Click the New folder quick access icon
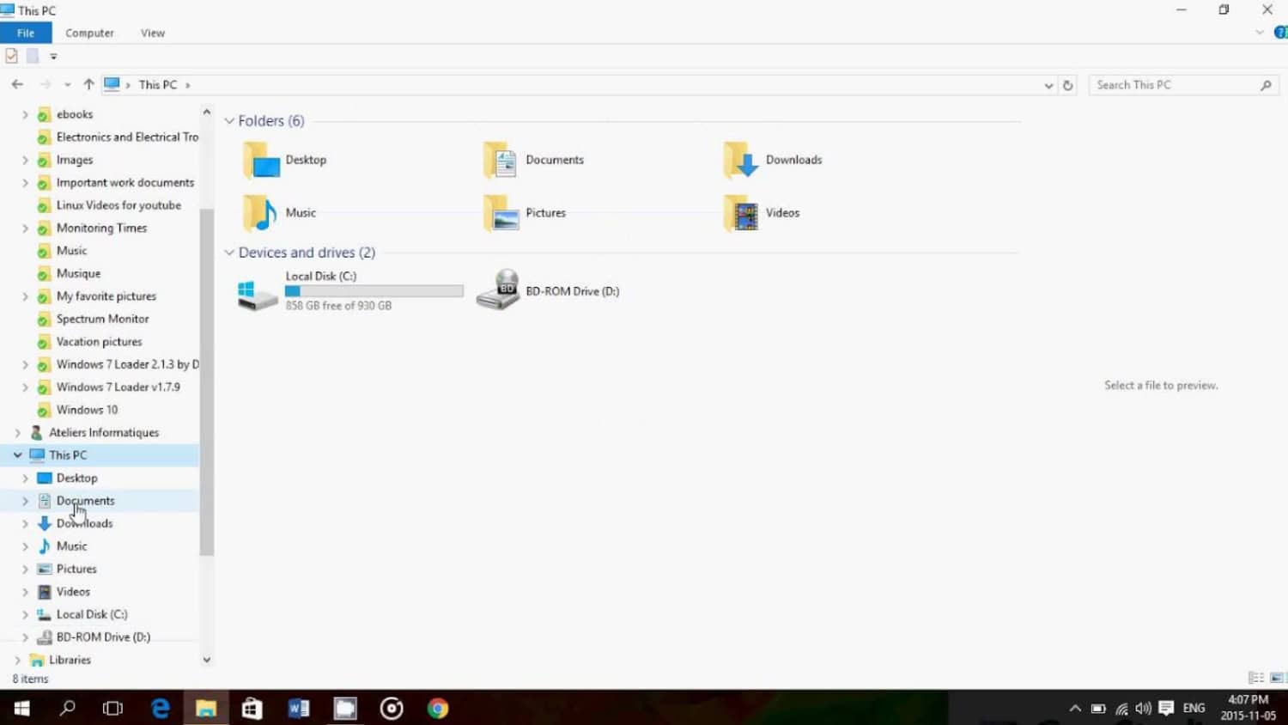The image size is (1288, 725). click(33, 56)
